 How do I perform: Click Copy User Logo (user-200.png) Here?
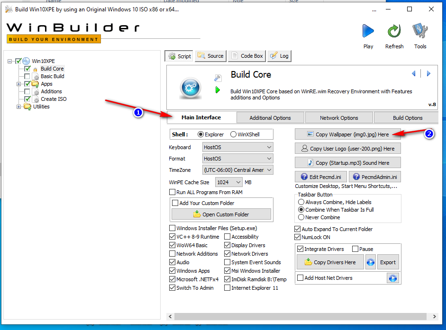click(x=348, y=148)
